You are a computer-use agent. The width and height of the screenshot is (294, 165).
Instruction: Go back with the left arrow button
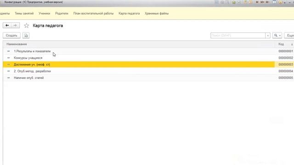pyautogui.click(x=7, y=26)
